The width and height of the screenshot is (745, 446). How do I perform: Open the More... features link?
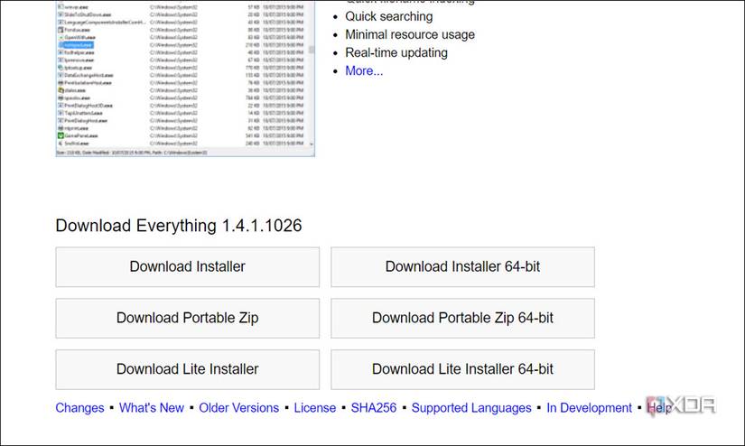point(364,70)
